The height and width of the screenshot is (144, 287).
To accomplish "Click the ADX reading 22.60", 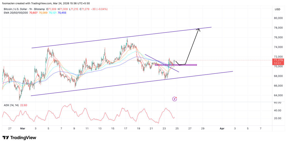I will (x=23, y=105).
